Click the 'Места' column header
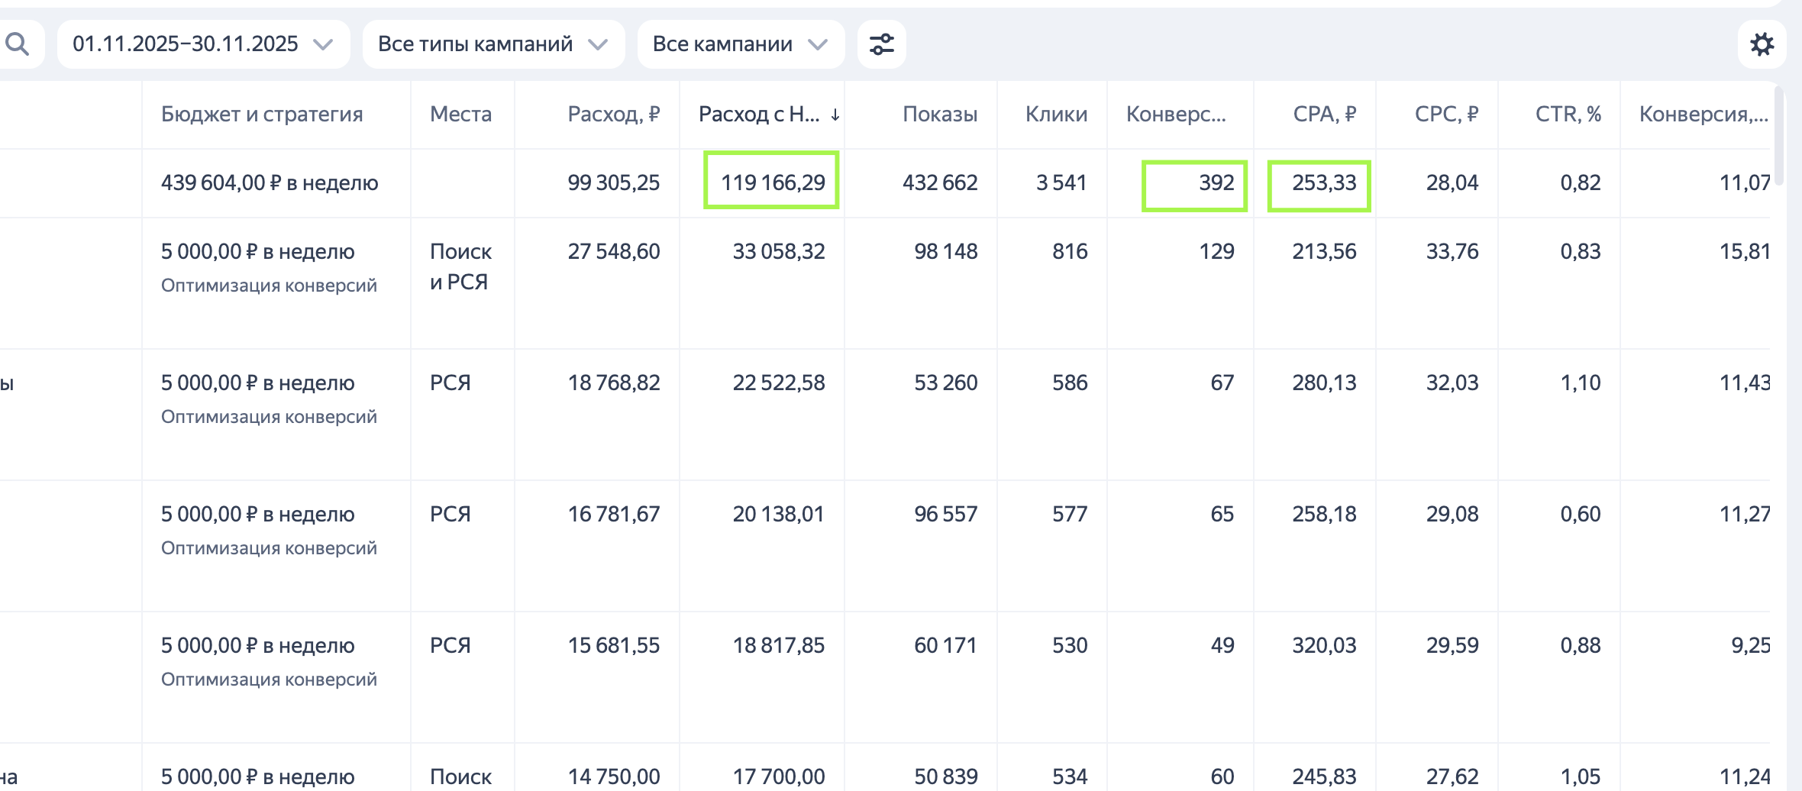Image resolution: width=1802 pixels, height=791 pixels. tap(460, 115)
